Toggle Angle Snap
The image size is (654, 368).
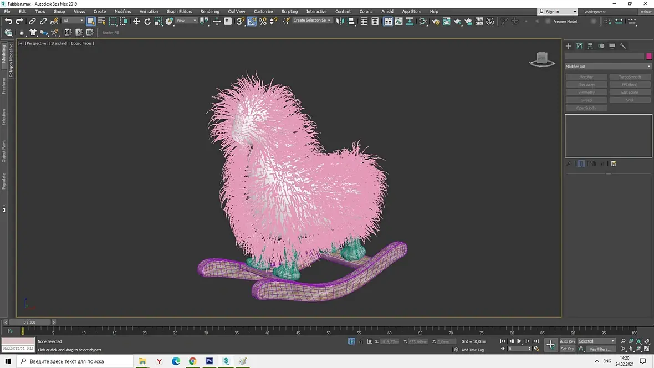[x=252, y=21]
